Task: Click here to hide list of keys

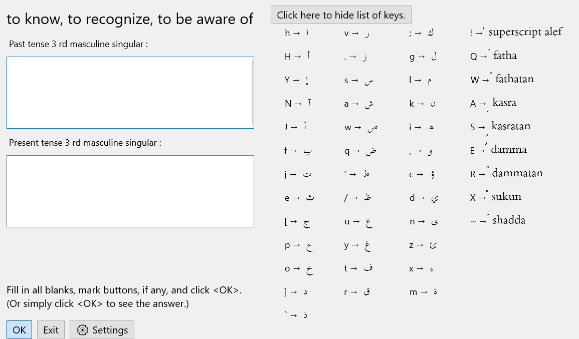Action: 341,15
